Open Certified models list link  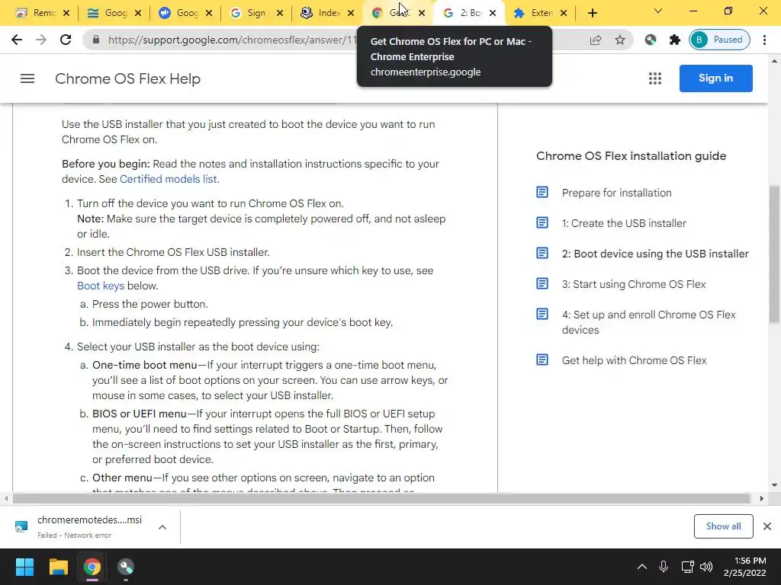(169, 179)
